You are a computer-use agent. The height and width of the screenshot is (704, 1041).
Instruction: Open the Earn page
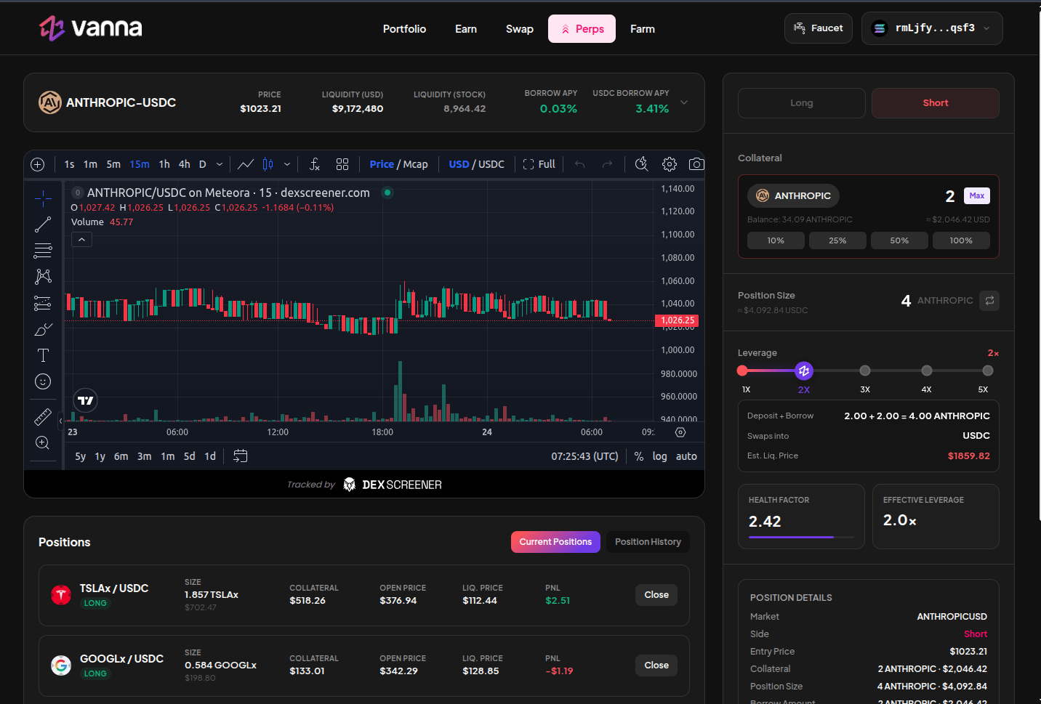[466, 29]
